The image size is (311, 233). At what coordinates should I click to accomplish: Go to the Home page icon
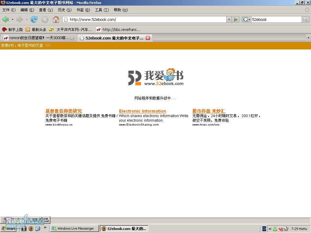click(x=56, y=20)
